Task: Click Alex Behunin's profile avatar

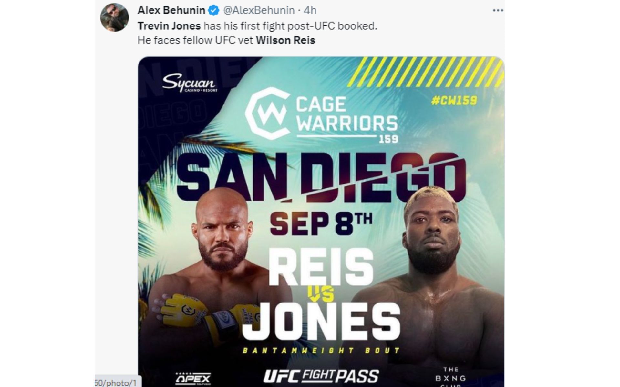Action: tap(115, 17)
